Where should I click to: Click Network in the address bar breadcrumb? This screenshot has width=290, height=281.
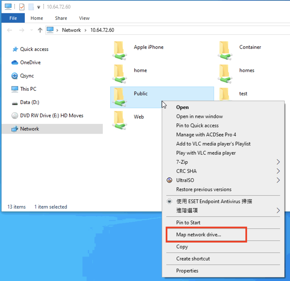pos(71,30)
